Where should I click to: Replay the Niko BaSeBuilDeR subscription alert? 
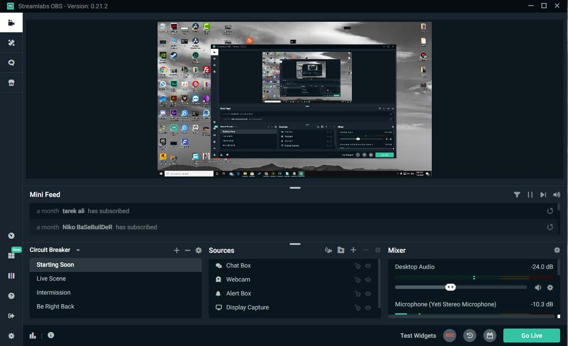(x=550, y=227)
